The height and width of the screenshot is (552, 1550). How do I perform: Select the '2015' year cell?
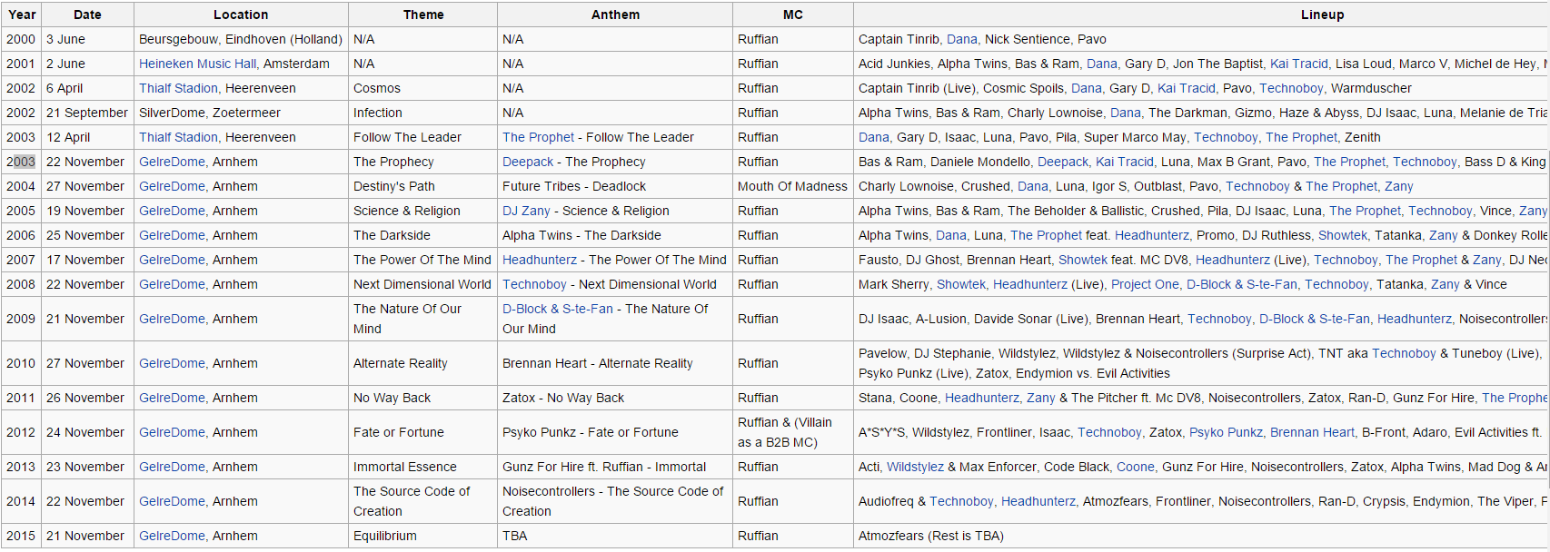point(22,536)
